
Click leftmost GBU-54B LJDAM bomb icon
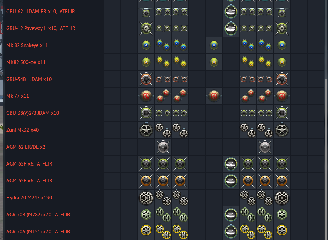tap(146, 79)
